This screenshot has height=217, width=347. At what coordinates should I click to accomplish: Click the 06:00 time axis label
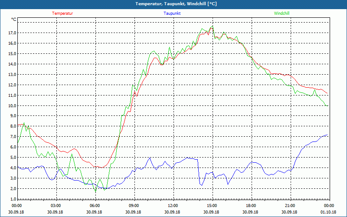95,206
